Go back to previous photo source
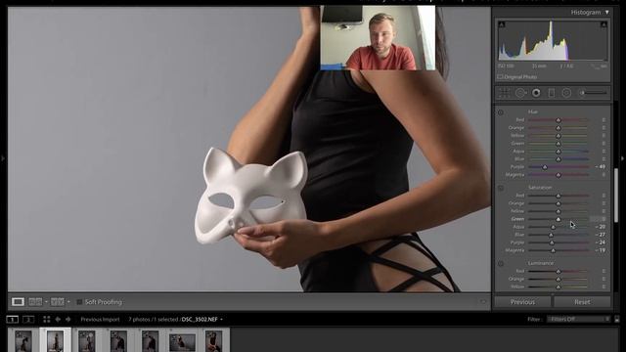This screenshot has width=626, height=352. [58, 320]
